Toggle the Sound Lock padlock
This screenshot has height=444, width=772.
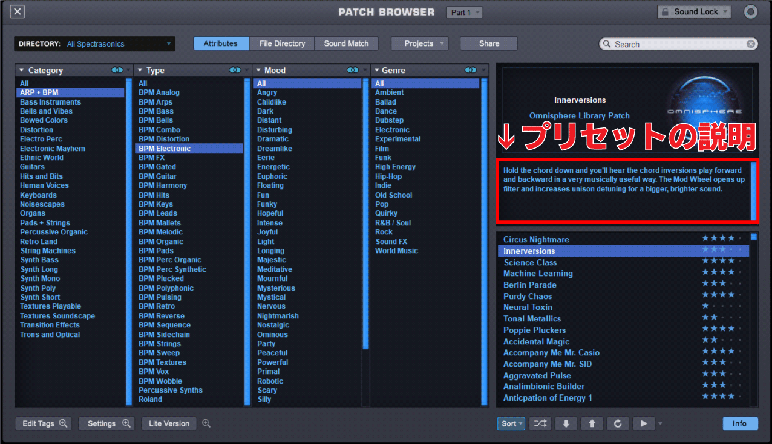tap(664, 12)
